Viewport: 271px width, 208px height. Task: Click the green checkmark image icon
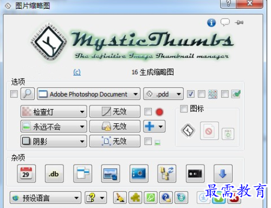click(x=236, y=94)
